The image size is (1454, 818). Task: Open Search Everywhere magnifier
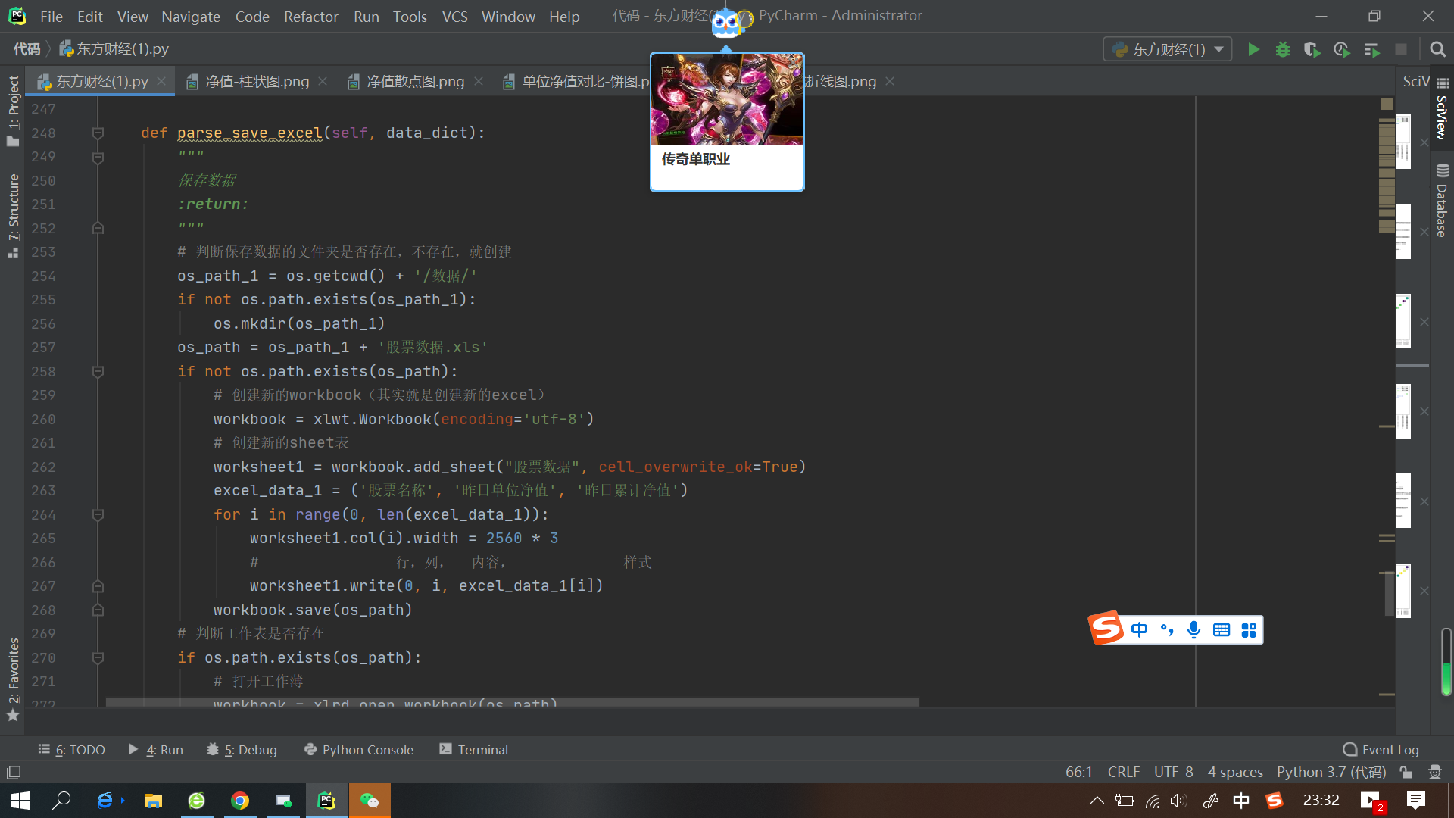pyautogui.click(x=1437, y=49)
